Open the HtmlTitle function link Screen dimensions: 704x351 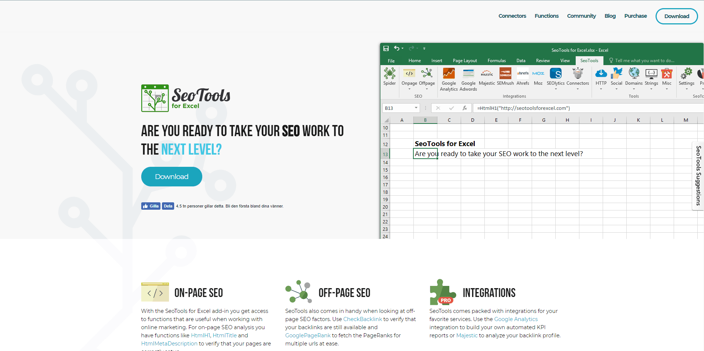pyautogui.click(x=225, y=335)
